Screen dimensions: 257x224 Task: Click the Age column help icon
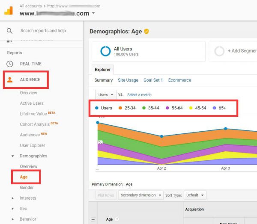116,219
